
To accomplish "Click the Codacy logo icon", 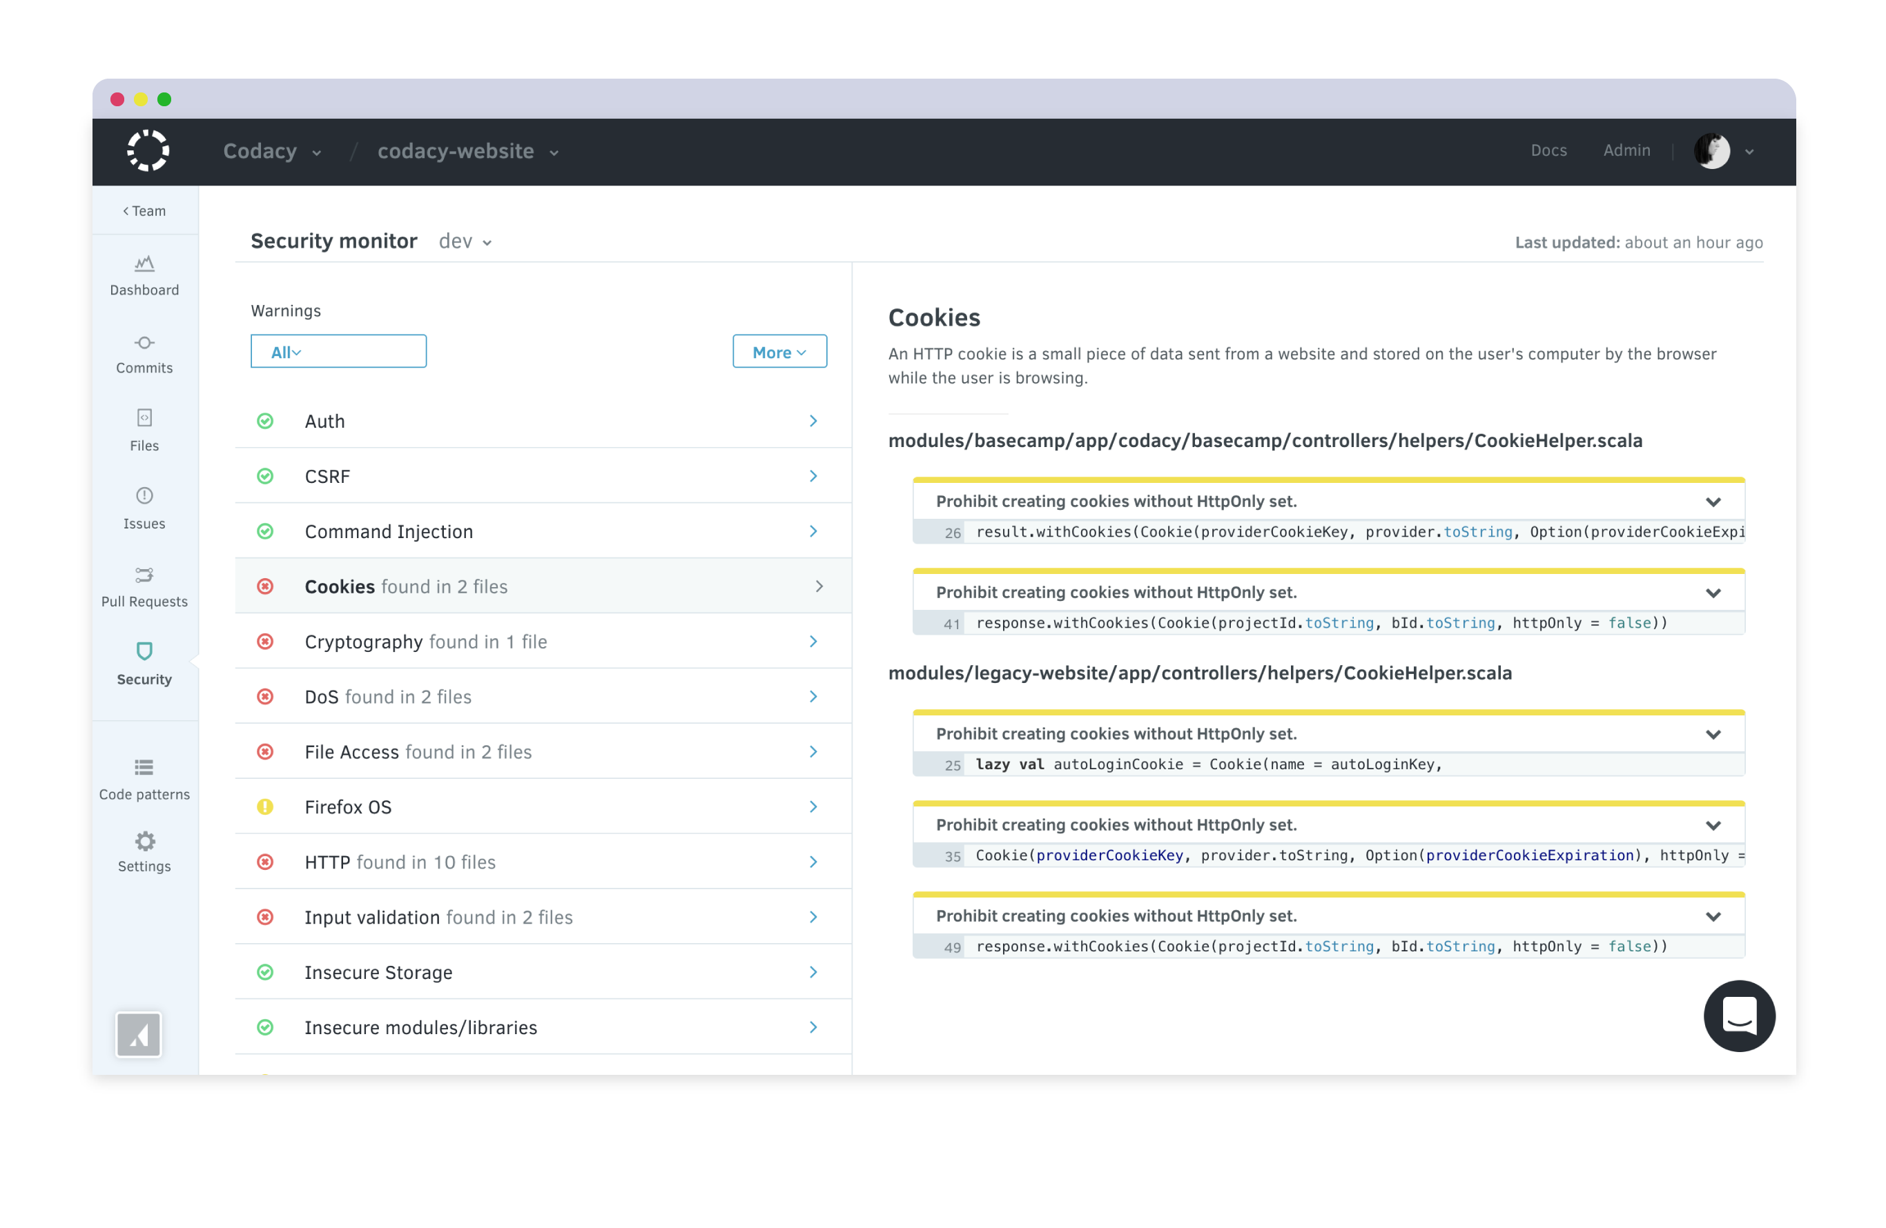I will pos(148,150).
